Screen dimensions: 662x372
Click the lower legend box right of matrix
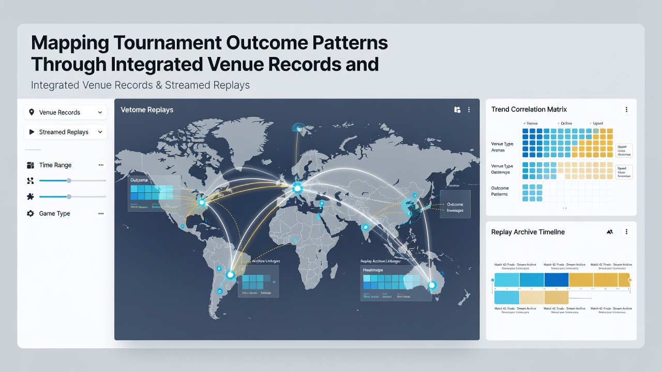pyautogui.click(x=624, y=172)
